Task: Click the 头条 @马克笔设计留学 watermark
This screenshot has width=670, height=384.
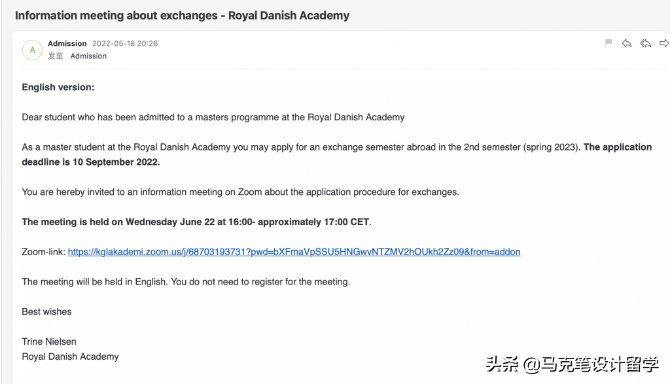Action: point(572,364)
